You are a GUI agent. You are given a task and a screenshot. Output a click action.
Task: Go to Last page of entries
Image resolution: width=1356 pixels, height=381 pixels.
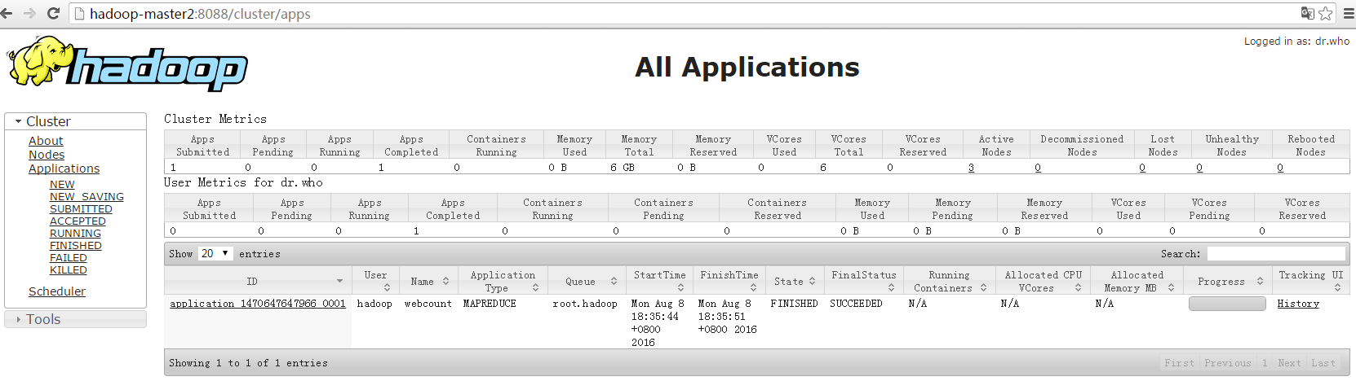click(x=1323, y=363)
